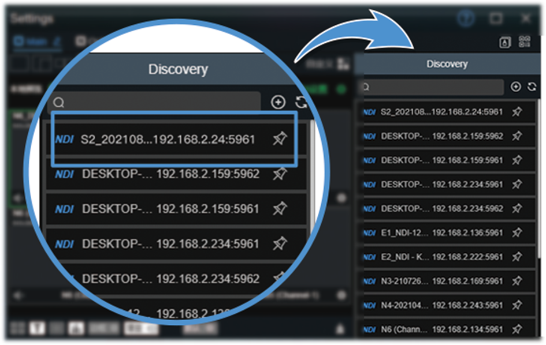Pin S2_202108 source in the unmagnified side Discovery panel
The width and height of the screenshot is (546, 345).
pos(517,112)
